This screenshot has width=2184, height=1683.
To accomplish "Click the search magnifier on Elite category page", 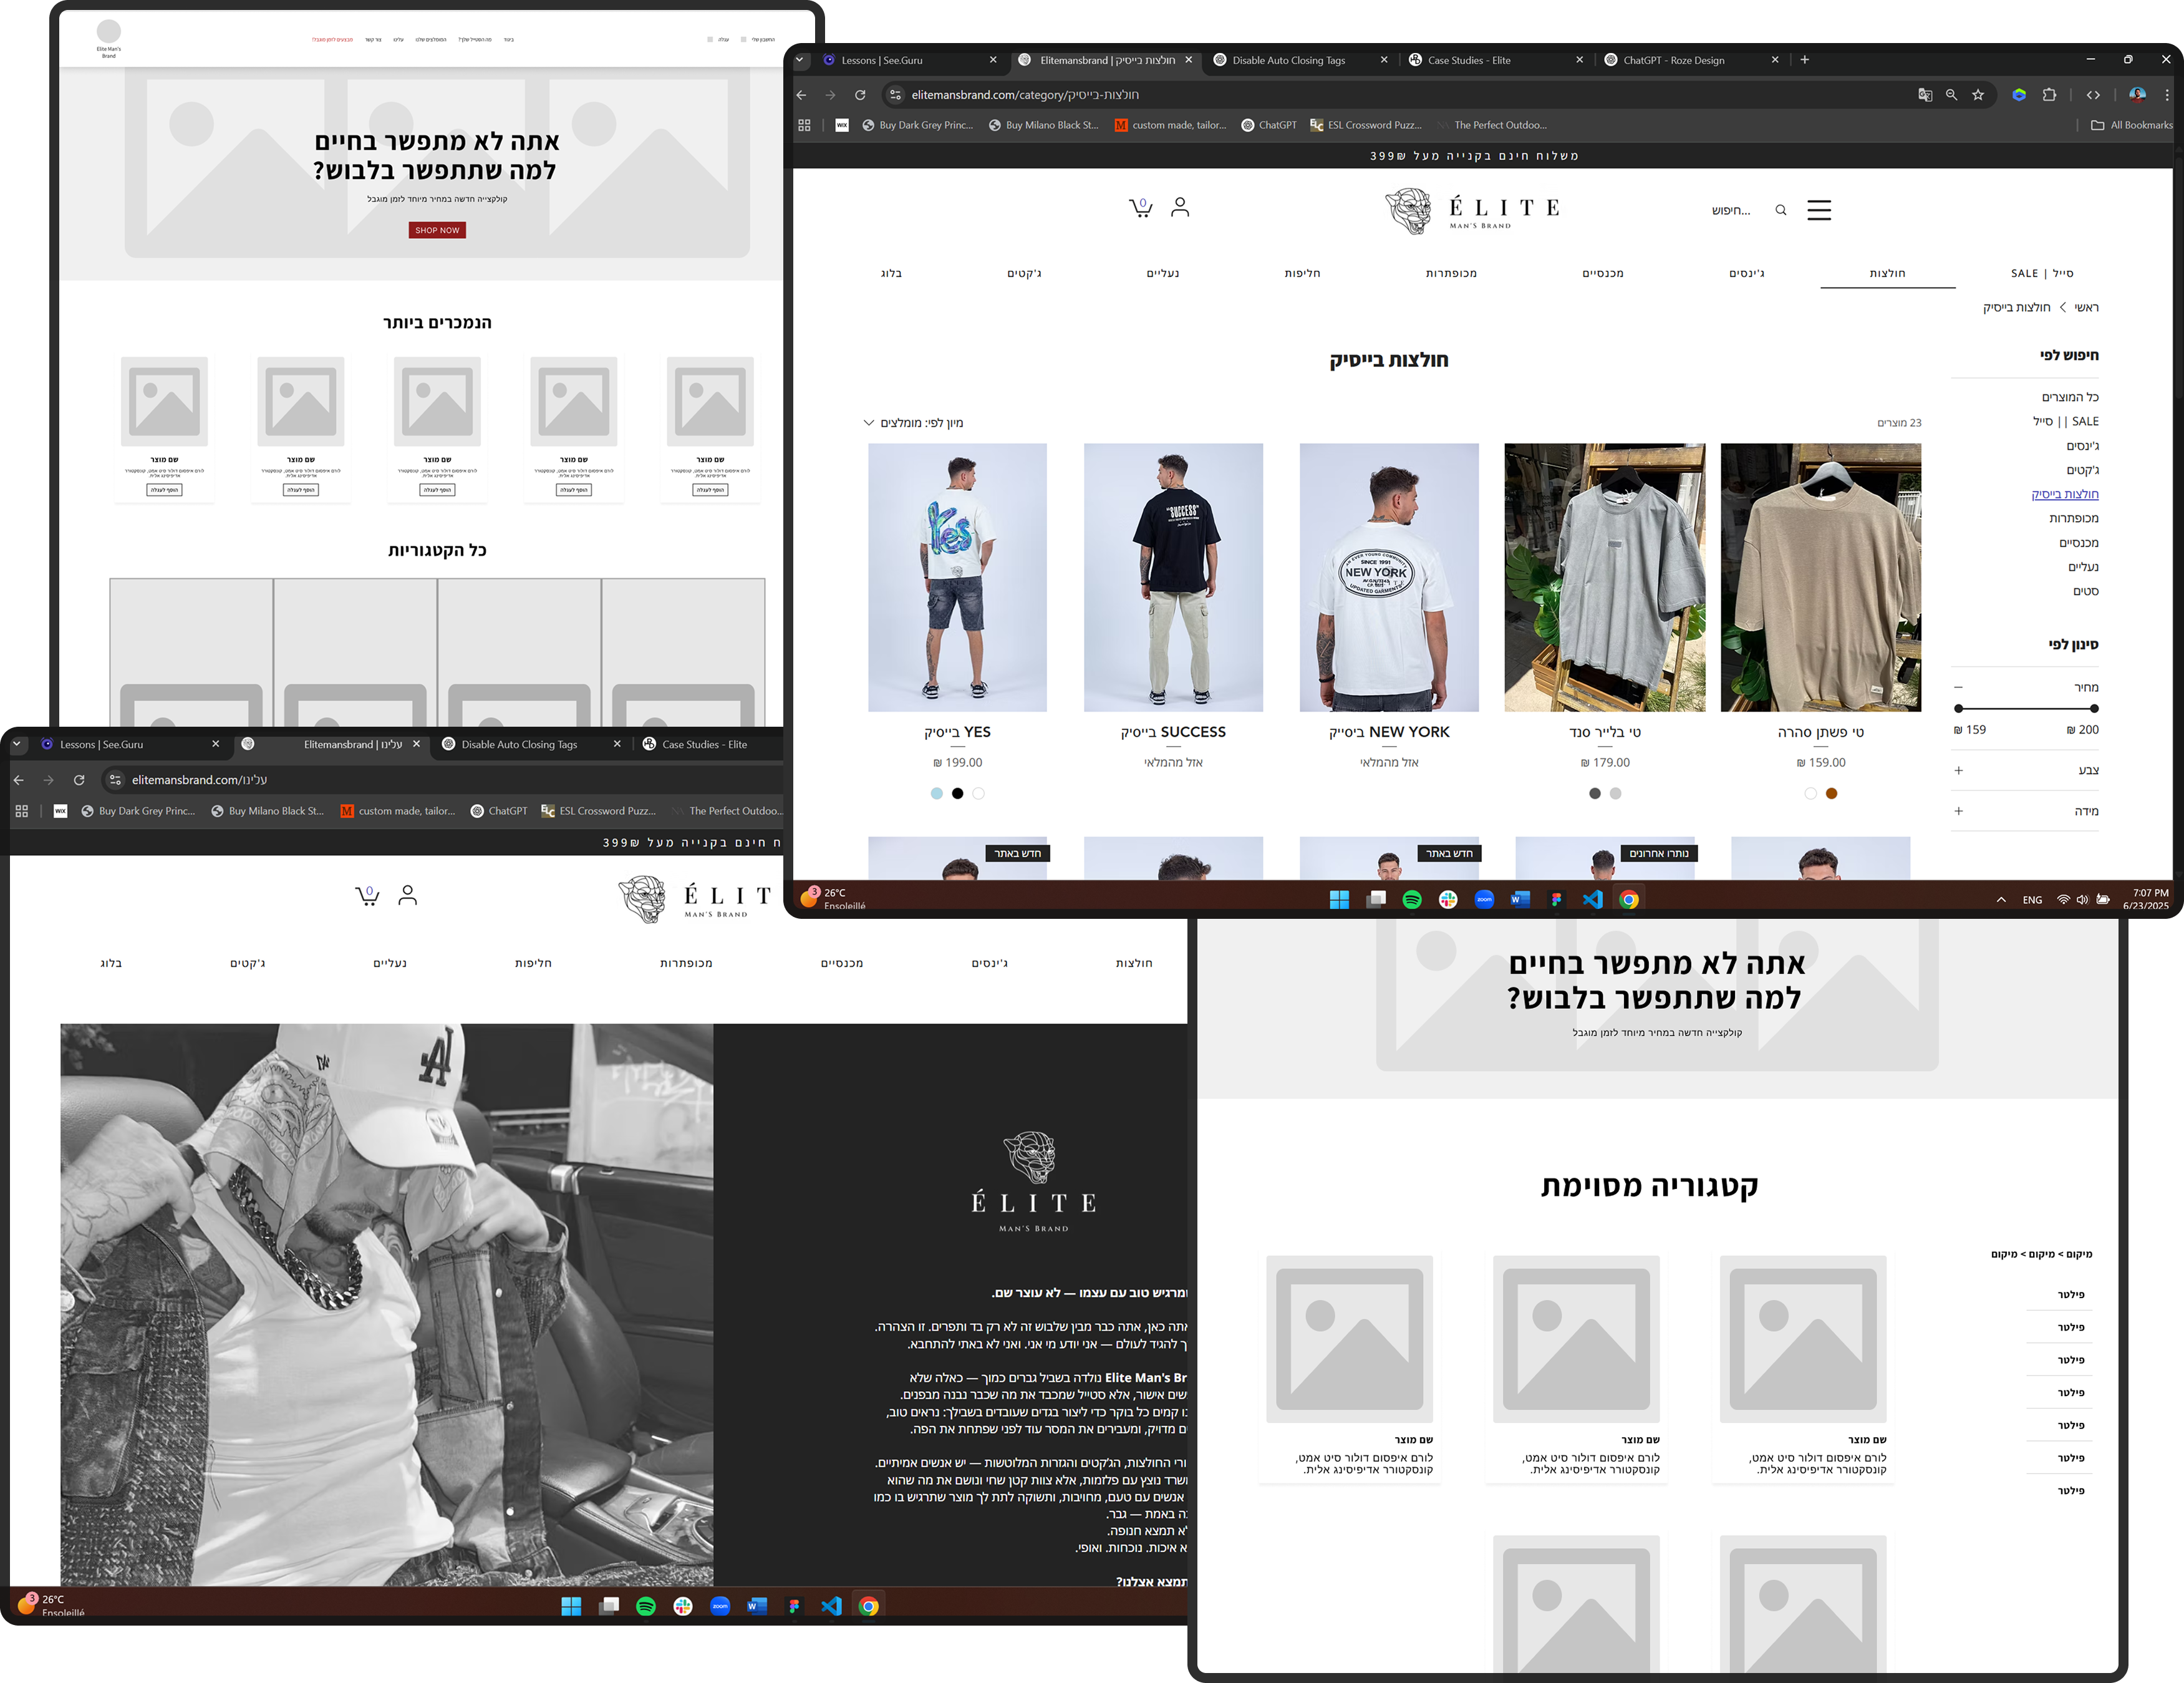I will point(1781,210).
